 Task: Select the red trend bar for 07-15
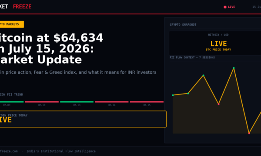pos(147,102)
